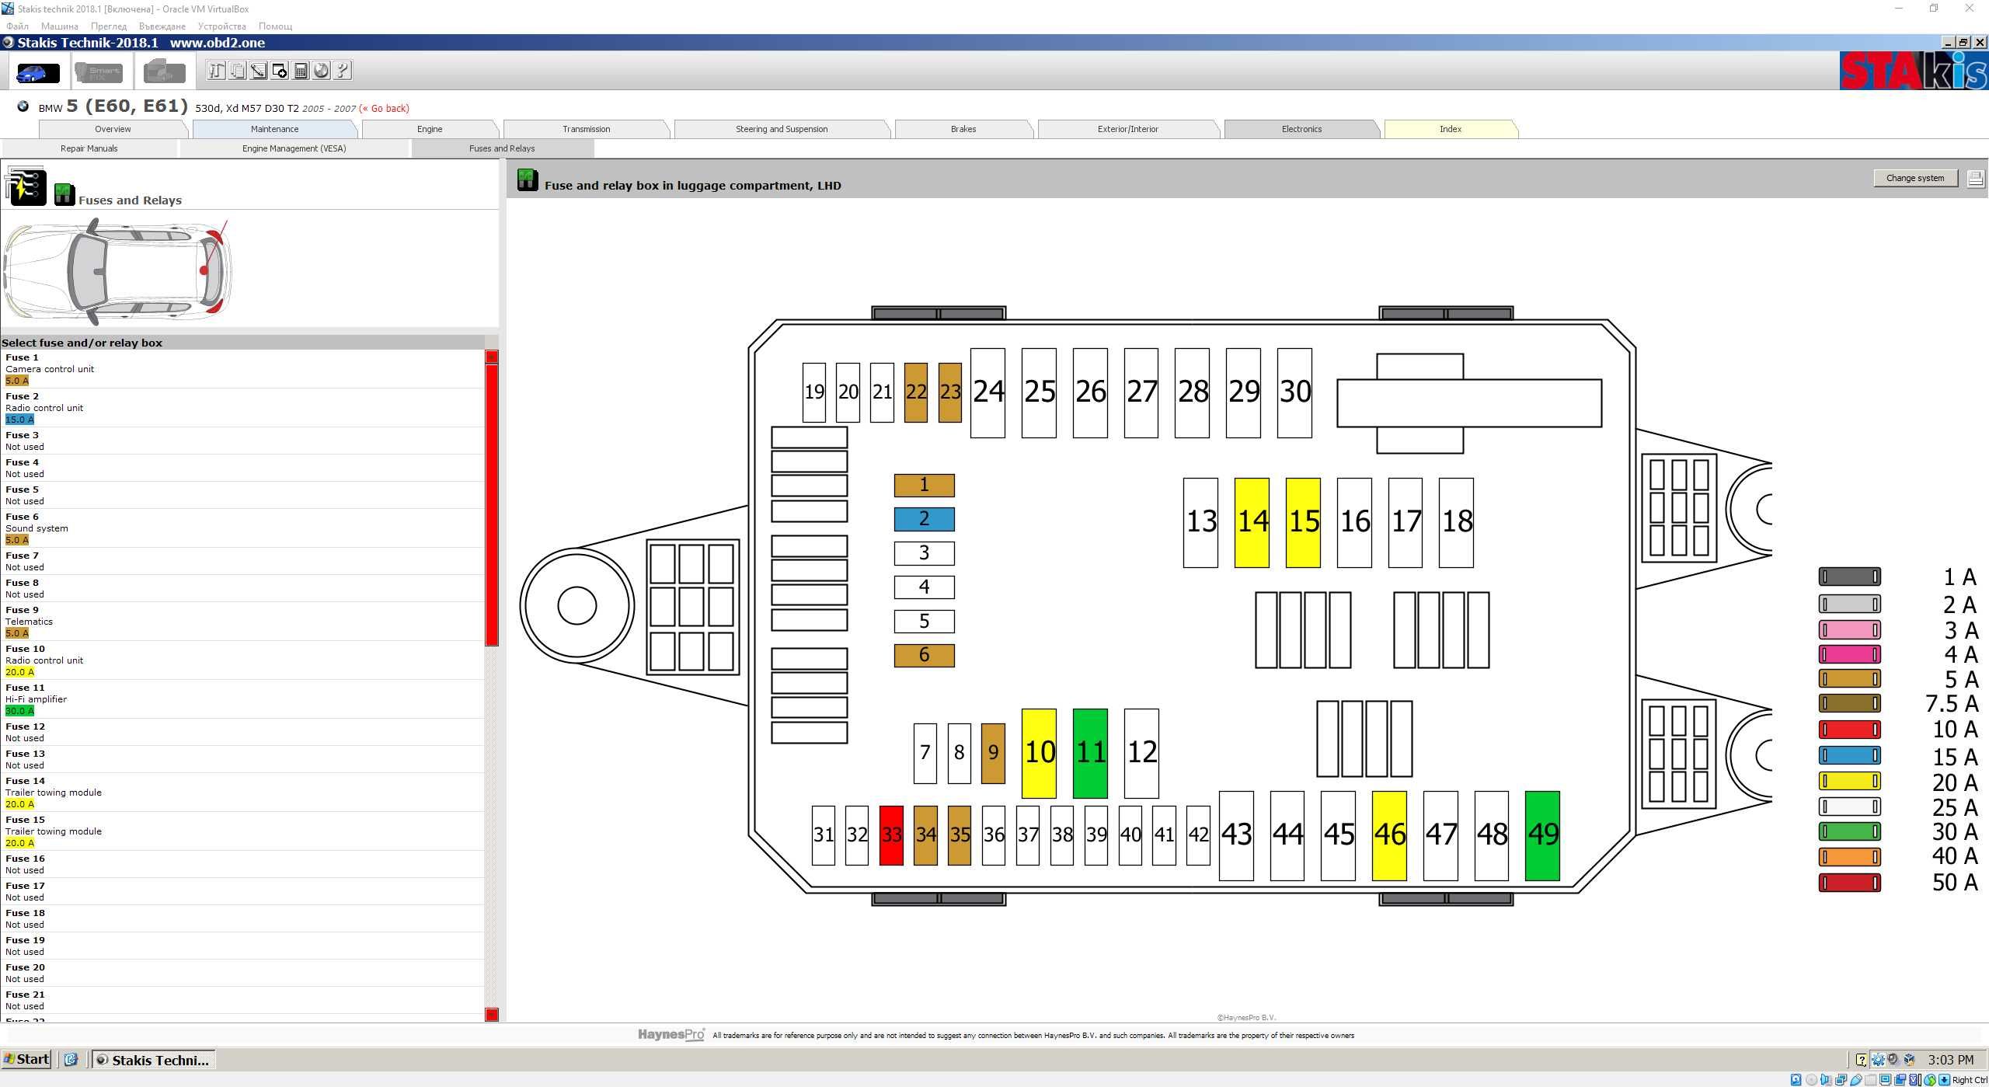Click the window-with-arrow toolbar icon

[x=280, y=71]
